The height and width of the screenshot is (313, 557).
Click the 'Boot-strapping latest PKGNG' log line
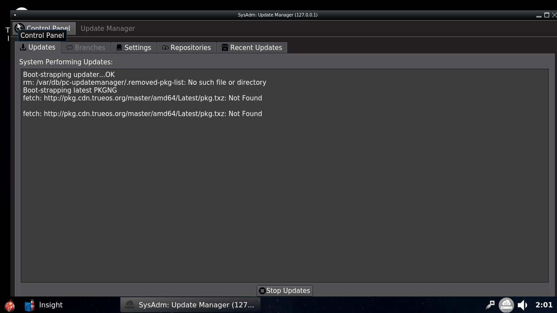click(x=70, y=90)
